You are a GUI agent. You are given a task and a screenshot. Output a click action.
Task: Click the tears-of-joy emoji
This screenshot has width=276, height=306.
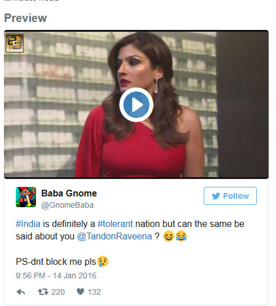coord(181,236)
